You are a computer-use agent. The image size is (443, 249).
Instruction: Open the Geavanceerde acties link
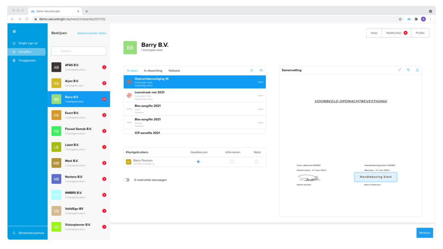coord(91,33)
